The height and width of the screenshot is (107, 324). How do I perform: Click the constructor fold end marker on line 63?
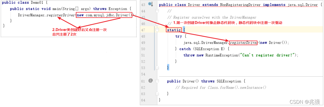157,93
